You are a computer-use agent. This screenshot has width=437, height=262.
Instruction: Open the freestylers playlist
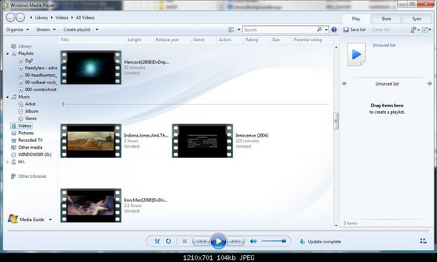coord(41,67)
